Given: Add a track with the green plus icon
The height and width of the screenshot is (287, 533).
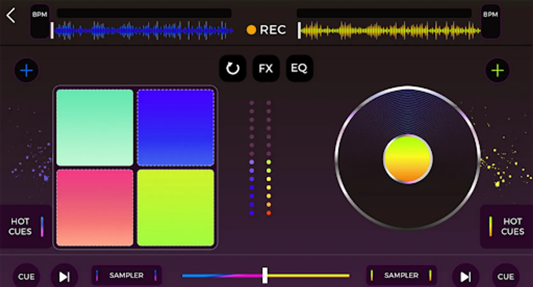Looking at the screenshot, I should (x=498, y=70).
